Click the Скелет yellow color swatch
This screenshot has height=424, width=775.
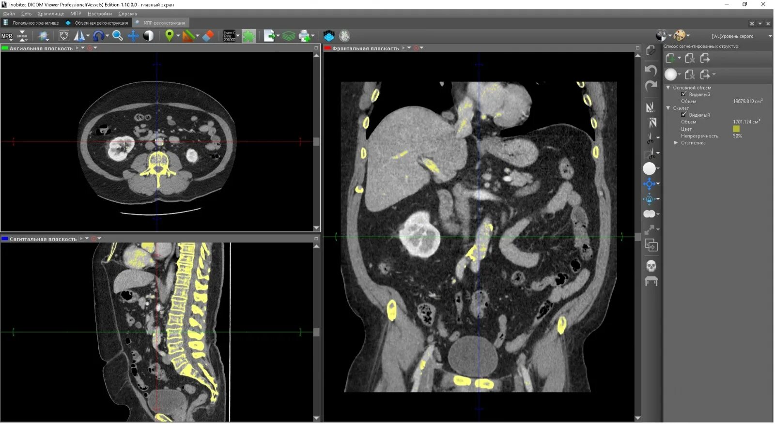[736, 129]
